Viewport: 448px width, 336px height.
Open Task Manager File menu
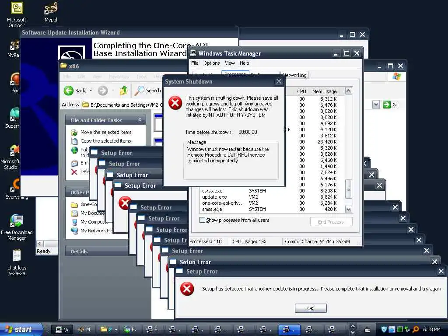click(195, 63)
